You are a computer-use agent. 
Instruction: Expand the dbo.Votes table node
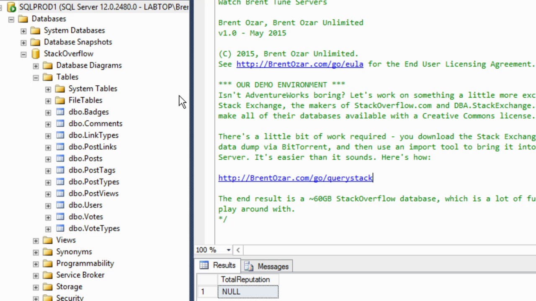(x=48, y=217)
